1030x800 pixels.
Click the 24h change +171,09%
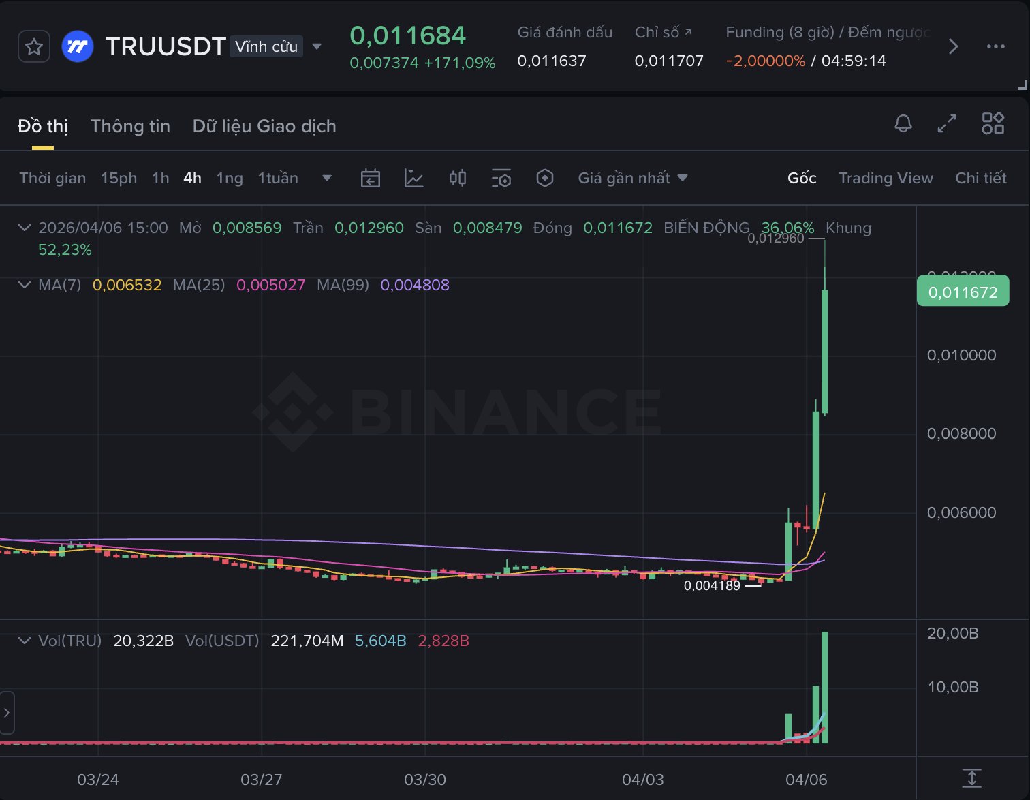460,63
